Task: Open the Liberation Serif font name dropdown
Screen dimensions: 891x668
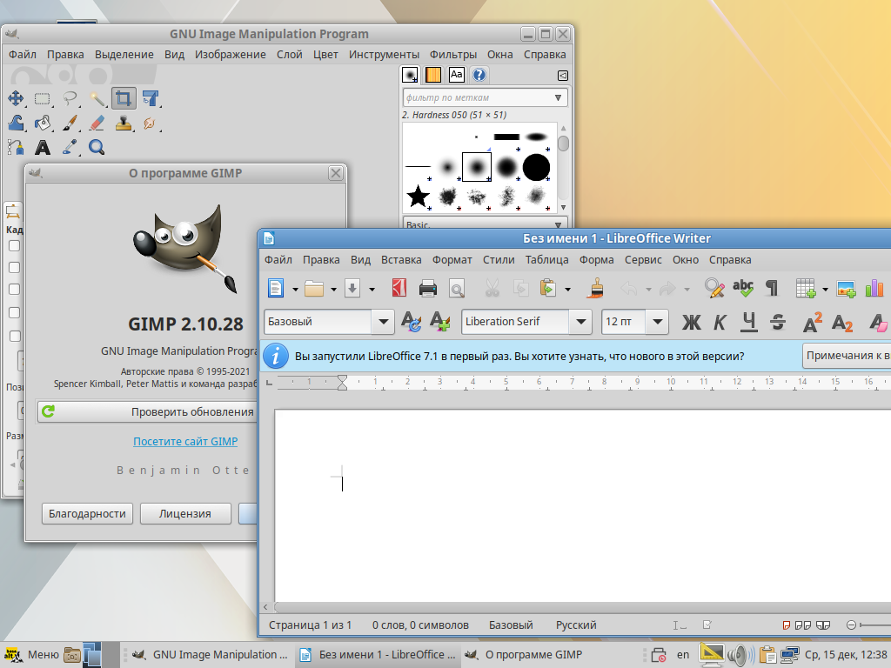Action: [580, 322]
